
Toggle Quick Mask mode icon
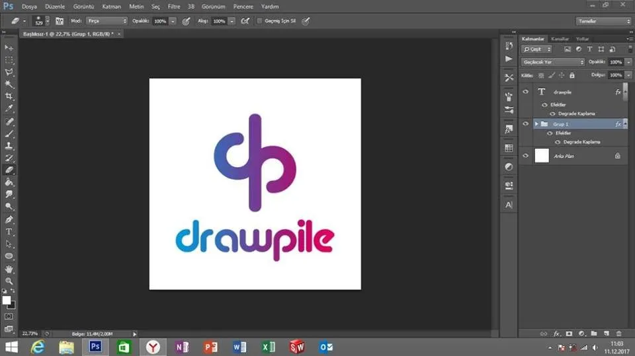[9, 316]
